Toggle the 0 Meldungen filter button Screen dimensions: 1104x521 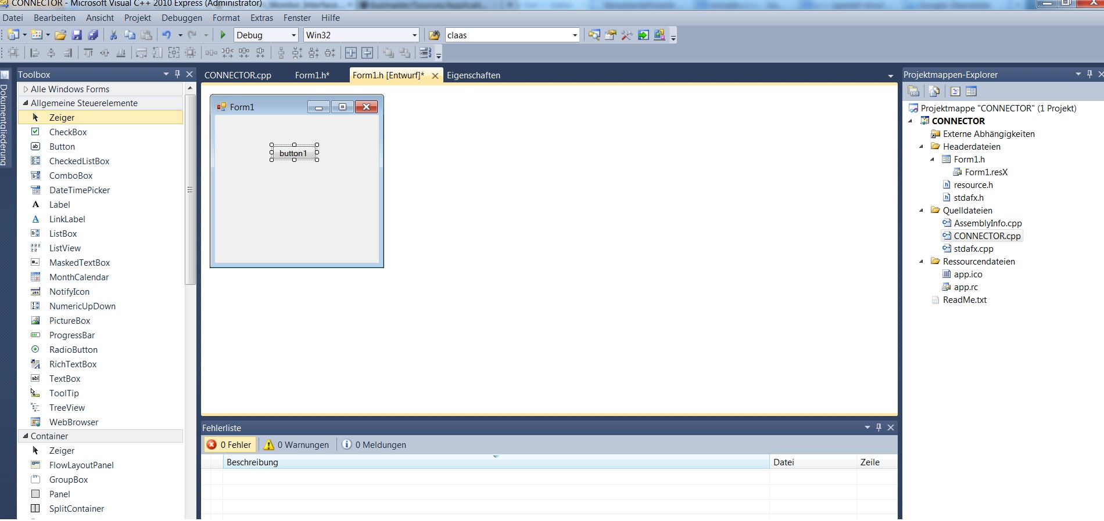tap(374, 445)
